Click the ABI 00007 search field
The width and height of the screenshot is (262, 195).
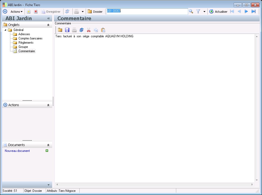(x=147, y=11)
